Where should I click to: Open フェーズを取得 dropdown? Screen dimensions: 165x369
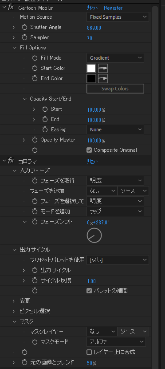pyautogui.click(x=115, y=181)
